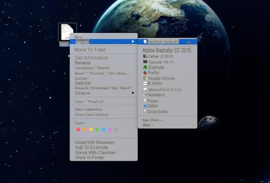Choose Align Selection
Viewport: 270px width, 183px height.
click(89, 109)
